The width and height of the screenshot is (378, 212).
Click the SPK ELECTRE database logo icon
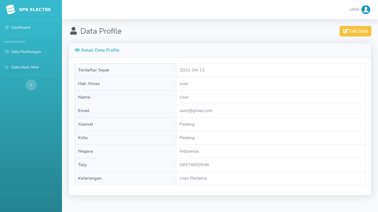click(x=11, y=9)
